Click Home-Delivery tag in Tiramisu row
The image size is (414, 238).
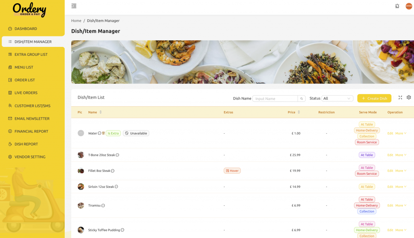pos(367,206)
